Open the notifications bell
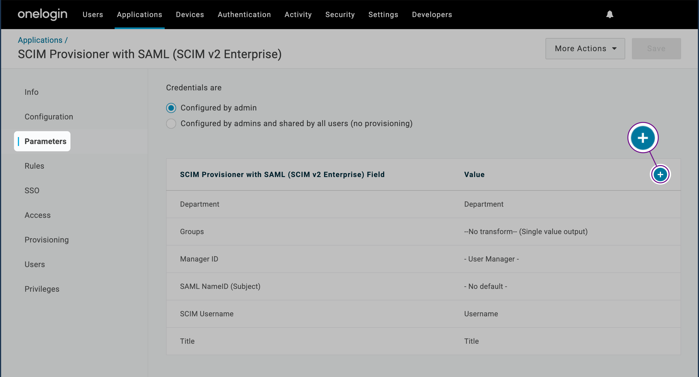Viewport: 699px width, 377px height. tap(610, 14)
